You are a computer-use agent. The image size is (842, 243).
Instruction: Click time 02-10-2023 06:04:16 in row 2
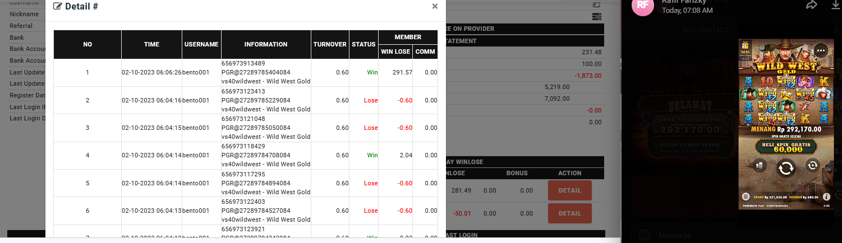(151, 100)
